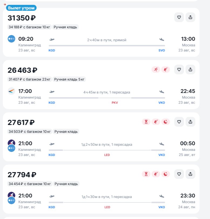Share the 27 617 ₽ ticket
The height and width of the screenshot is (219, 210).
coord(190,122)
